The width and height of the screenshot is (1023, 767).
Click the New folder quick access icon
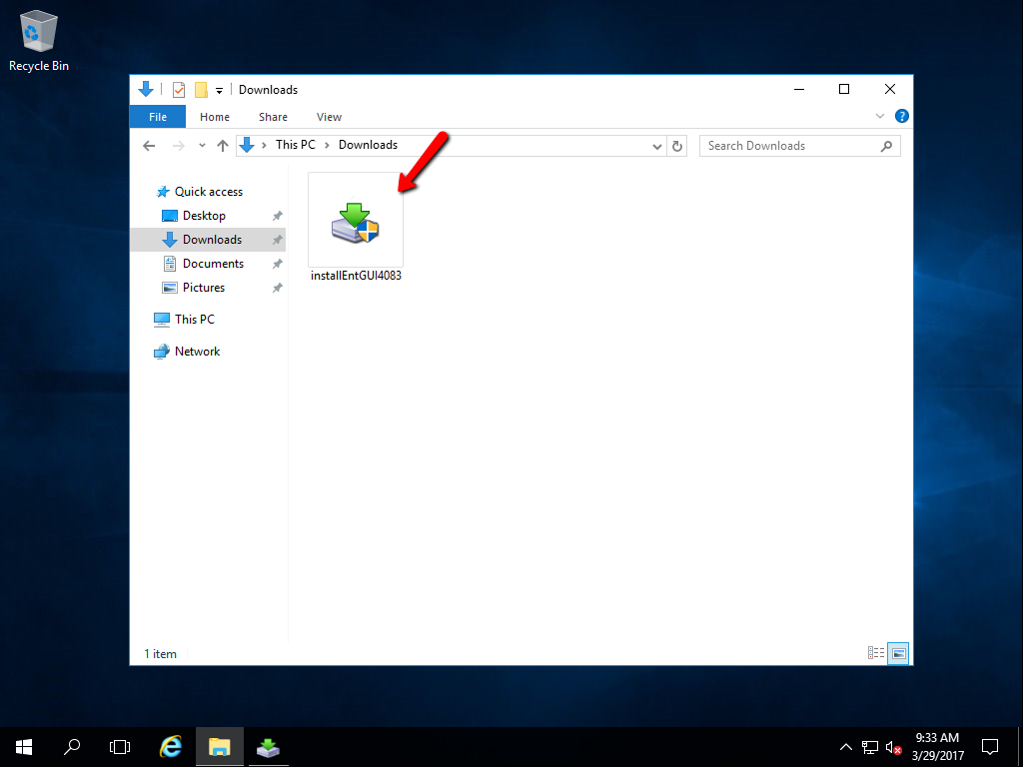(x=201, y=90)
